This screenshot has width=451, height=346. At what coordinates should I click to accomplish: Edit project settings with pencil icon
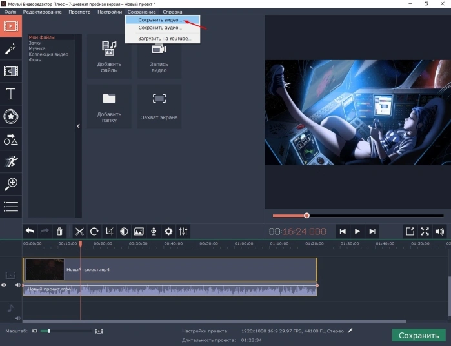point(350,331)
